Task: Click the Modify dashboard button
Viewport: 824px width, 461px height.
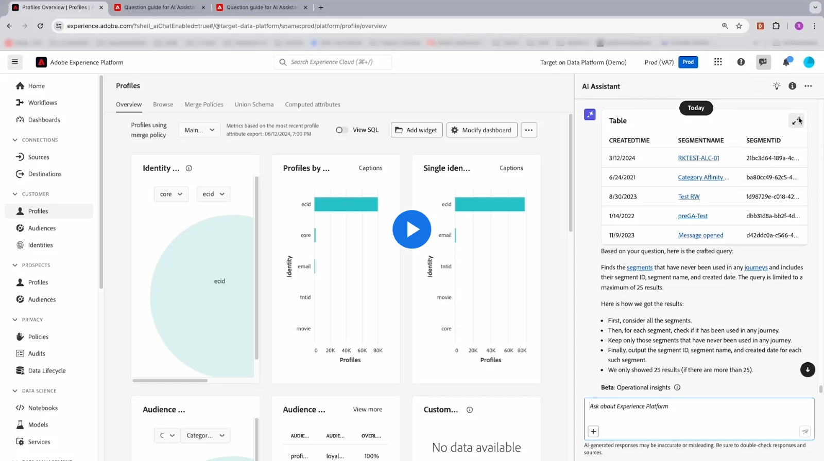Action: click(x=482, y=130)
